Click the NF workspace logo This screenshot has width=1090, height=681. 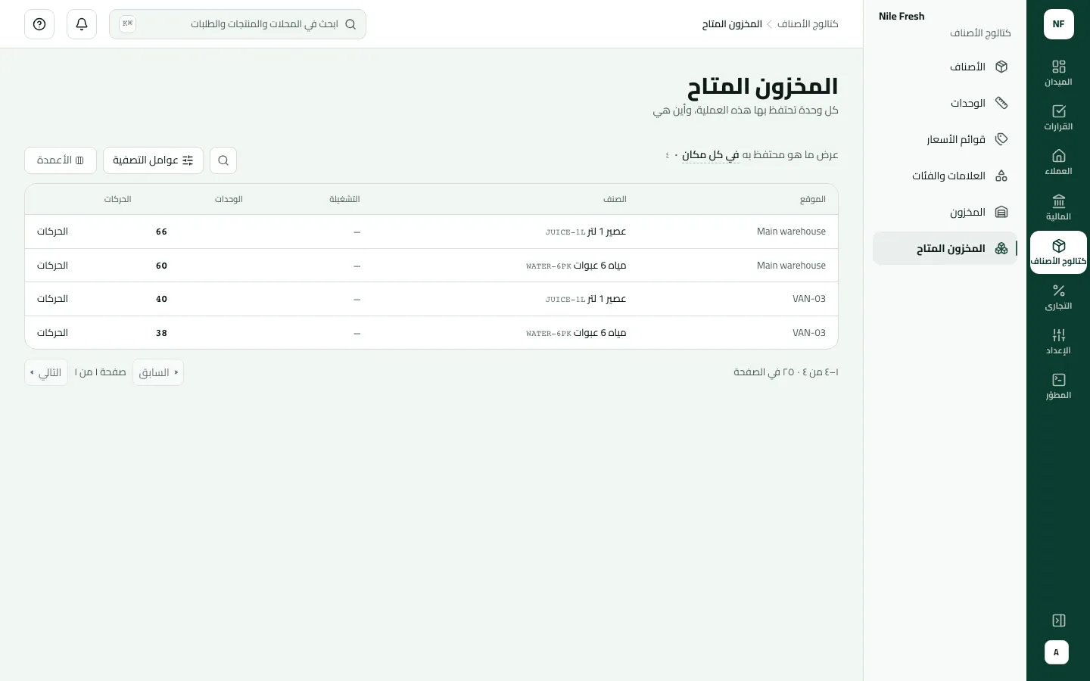click(1058, 24)
